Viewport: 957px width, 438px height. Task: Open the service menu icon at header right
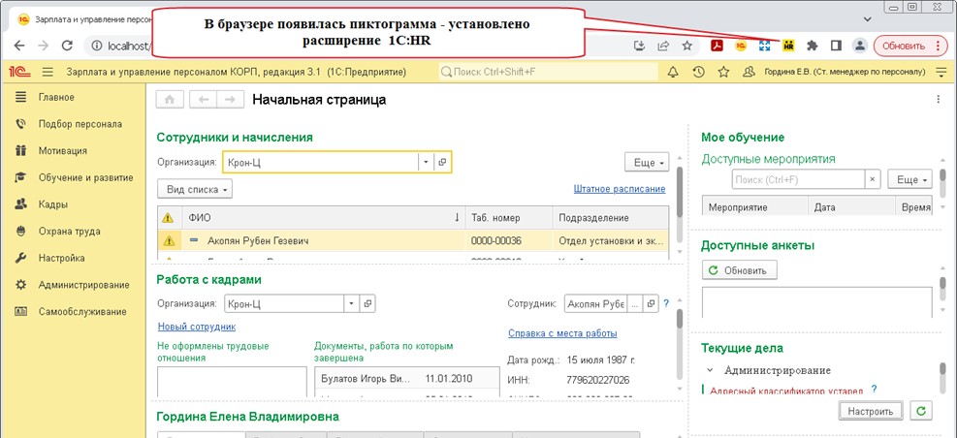941,72
